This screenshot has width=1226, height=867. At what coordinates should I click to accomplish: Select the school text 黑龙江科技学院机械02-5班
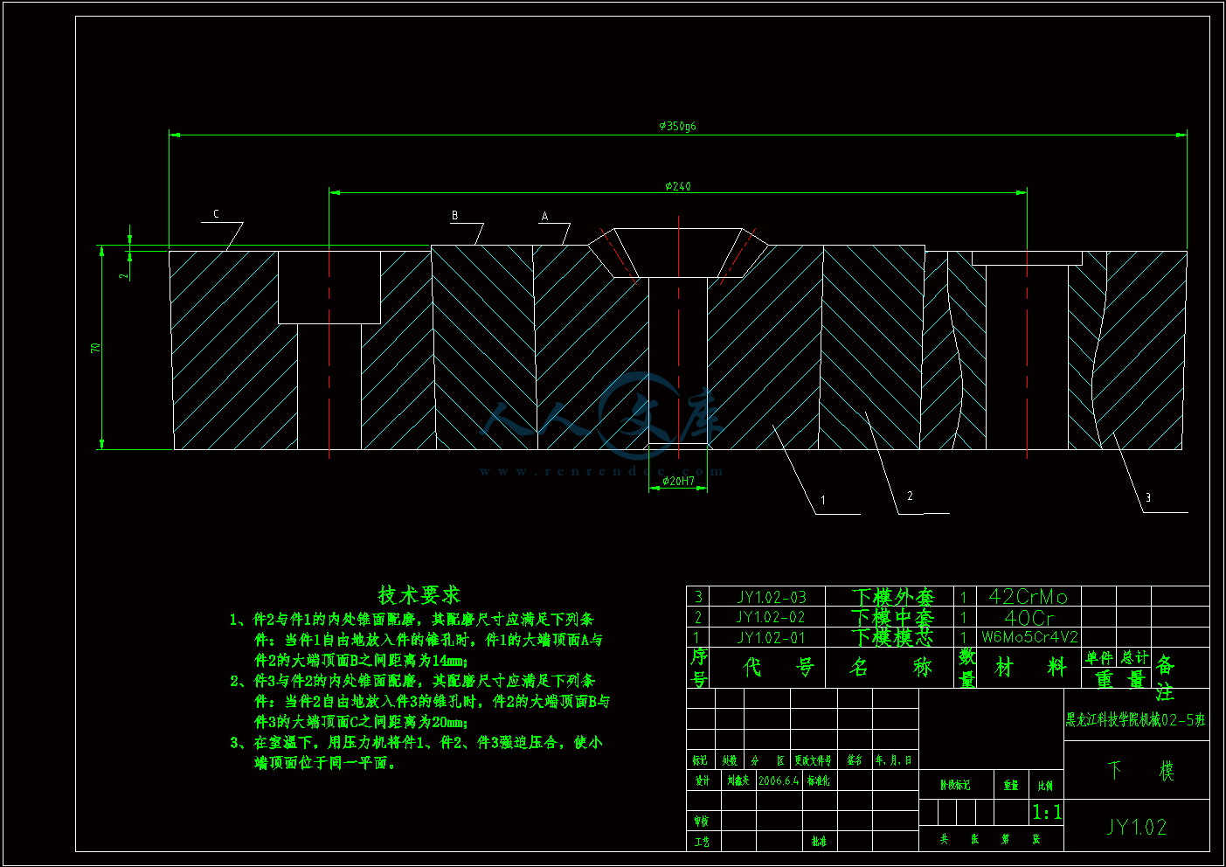click(1135, 721)
